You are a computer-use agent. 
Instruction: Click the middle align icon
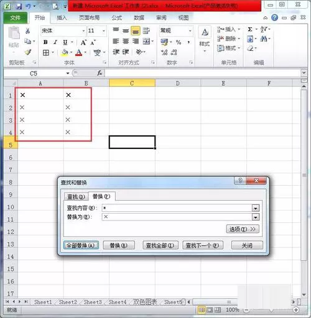tap(126, 30)
